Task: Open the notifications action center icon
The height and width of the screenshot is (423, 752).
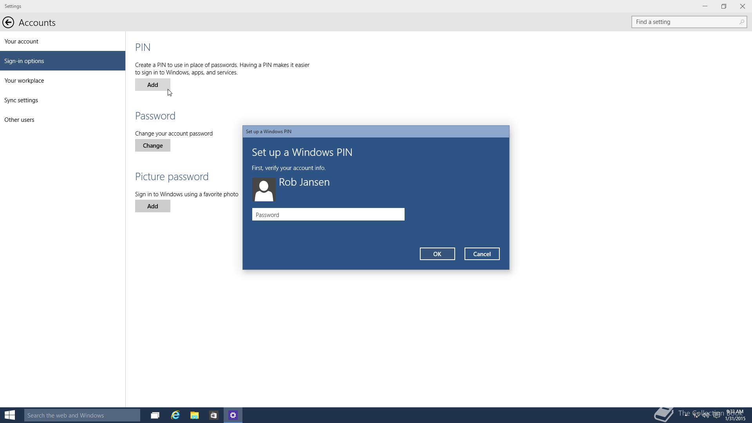Action: point(717,415)
